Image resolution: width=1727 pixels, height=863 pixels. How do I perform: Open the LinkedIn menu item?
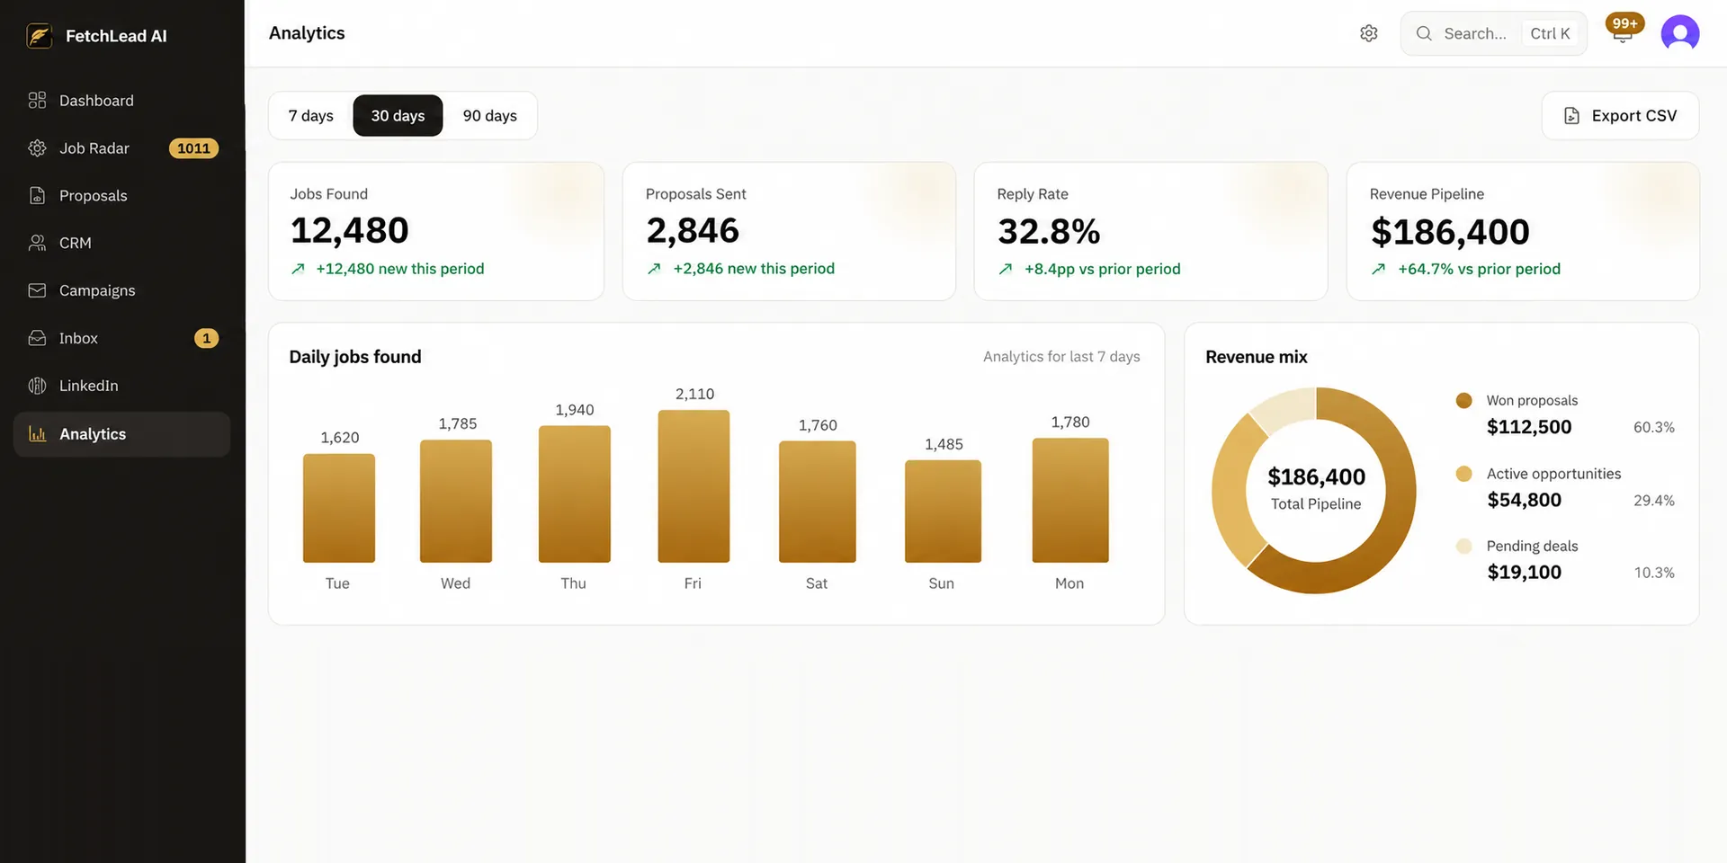click(x=122, y=386)
